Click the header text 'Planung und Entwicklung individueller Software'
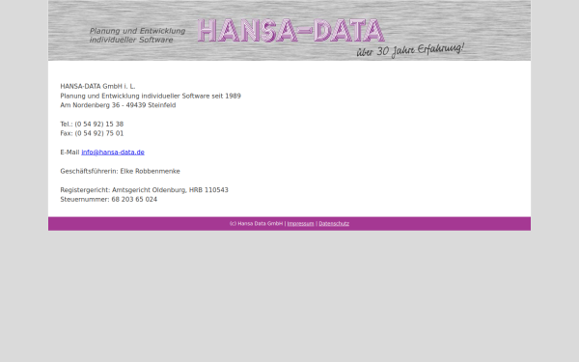579x362 pixels. click(x=137, y=35)
